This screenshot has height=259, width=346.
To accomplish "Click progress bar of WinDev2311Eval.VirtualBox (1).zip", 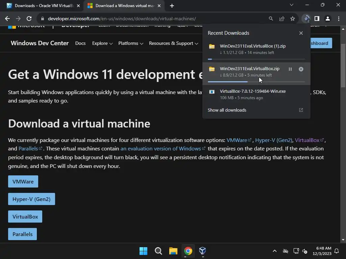I will [x=256, y=59].
